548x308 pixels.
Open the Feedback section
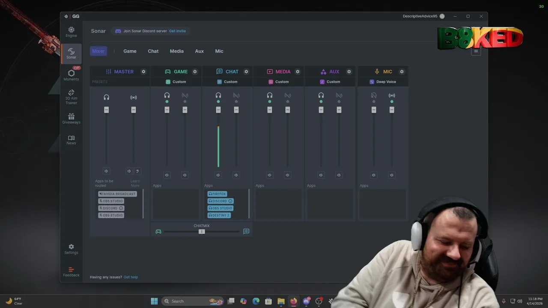tap(71, 272)
